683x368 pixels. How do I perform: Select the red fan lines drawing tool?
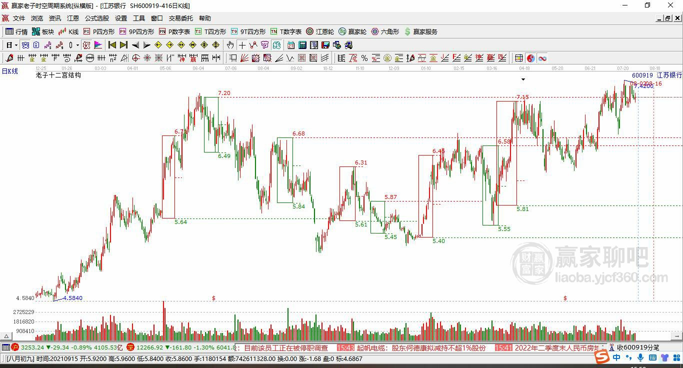(244, 58)
